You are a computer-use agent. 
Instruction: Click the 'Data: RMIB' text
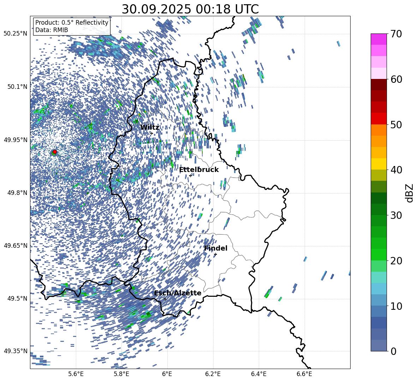52,30
